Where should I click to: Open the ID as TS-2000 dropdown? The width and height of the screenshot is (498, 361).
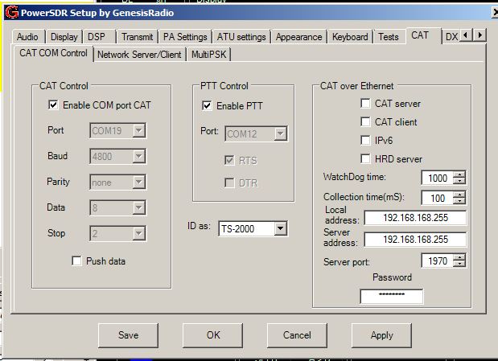(x=281, y=228)
